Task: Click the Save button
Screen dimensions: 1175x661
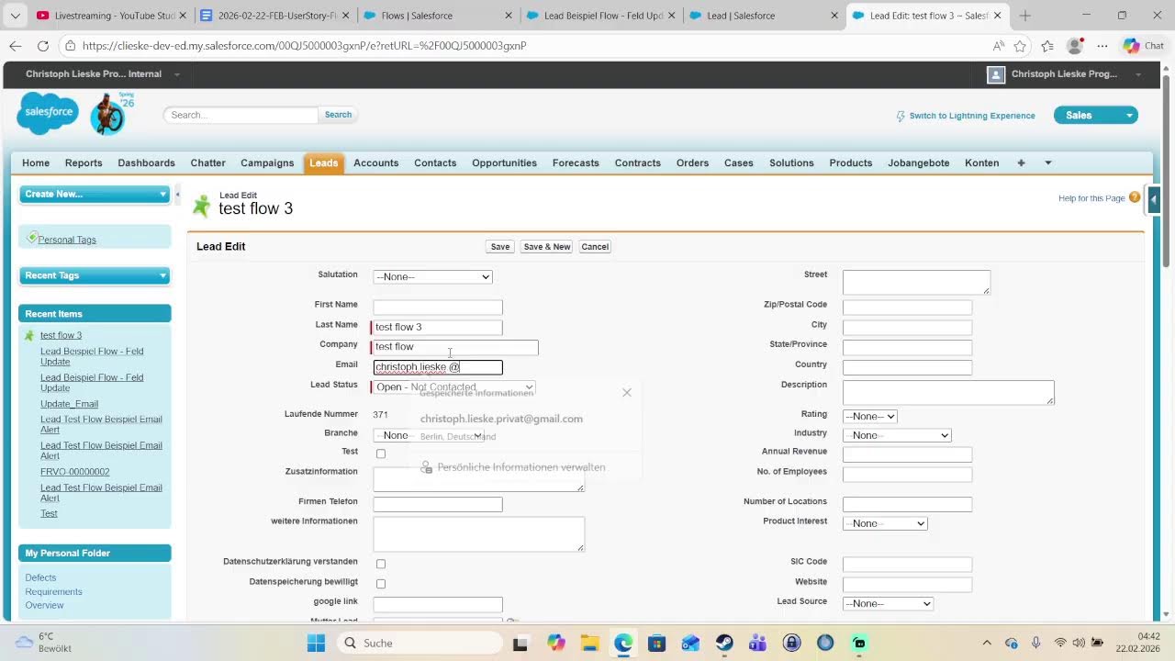Action: point(500,247)
